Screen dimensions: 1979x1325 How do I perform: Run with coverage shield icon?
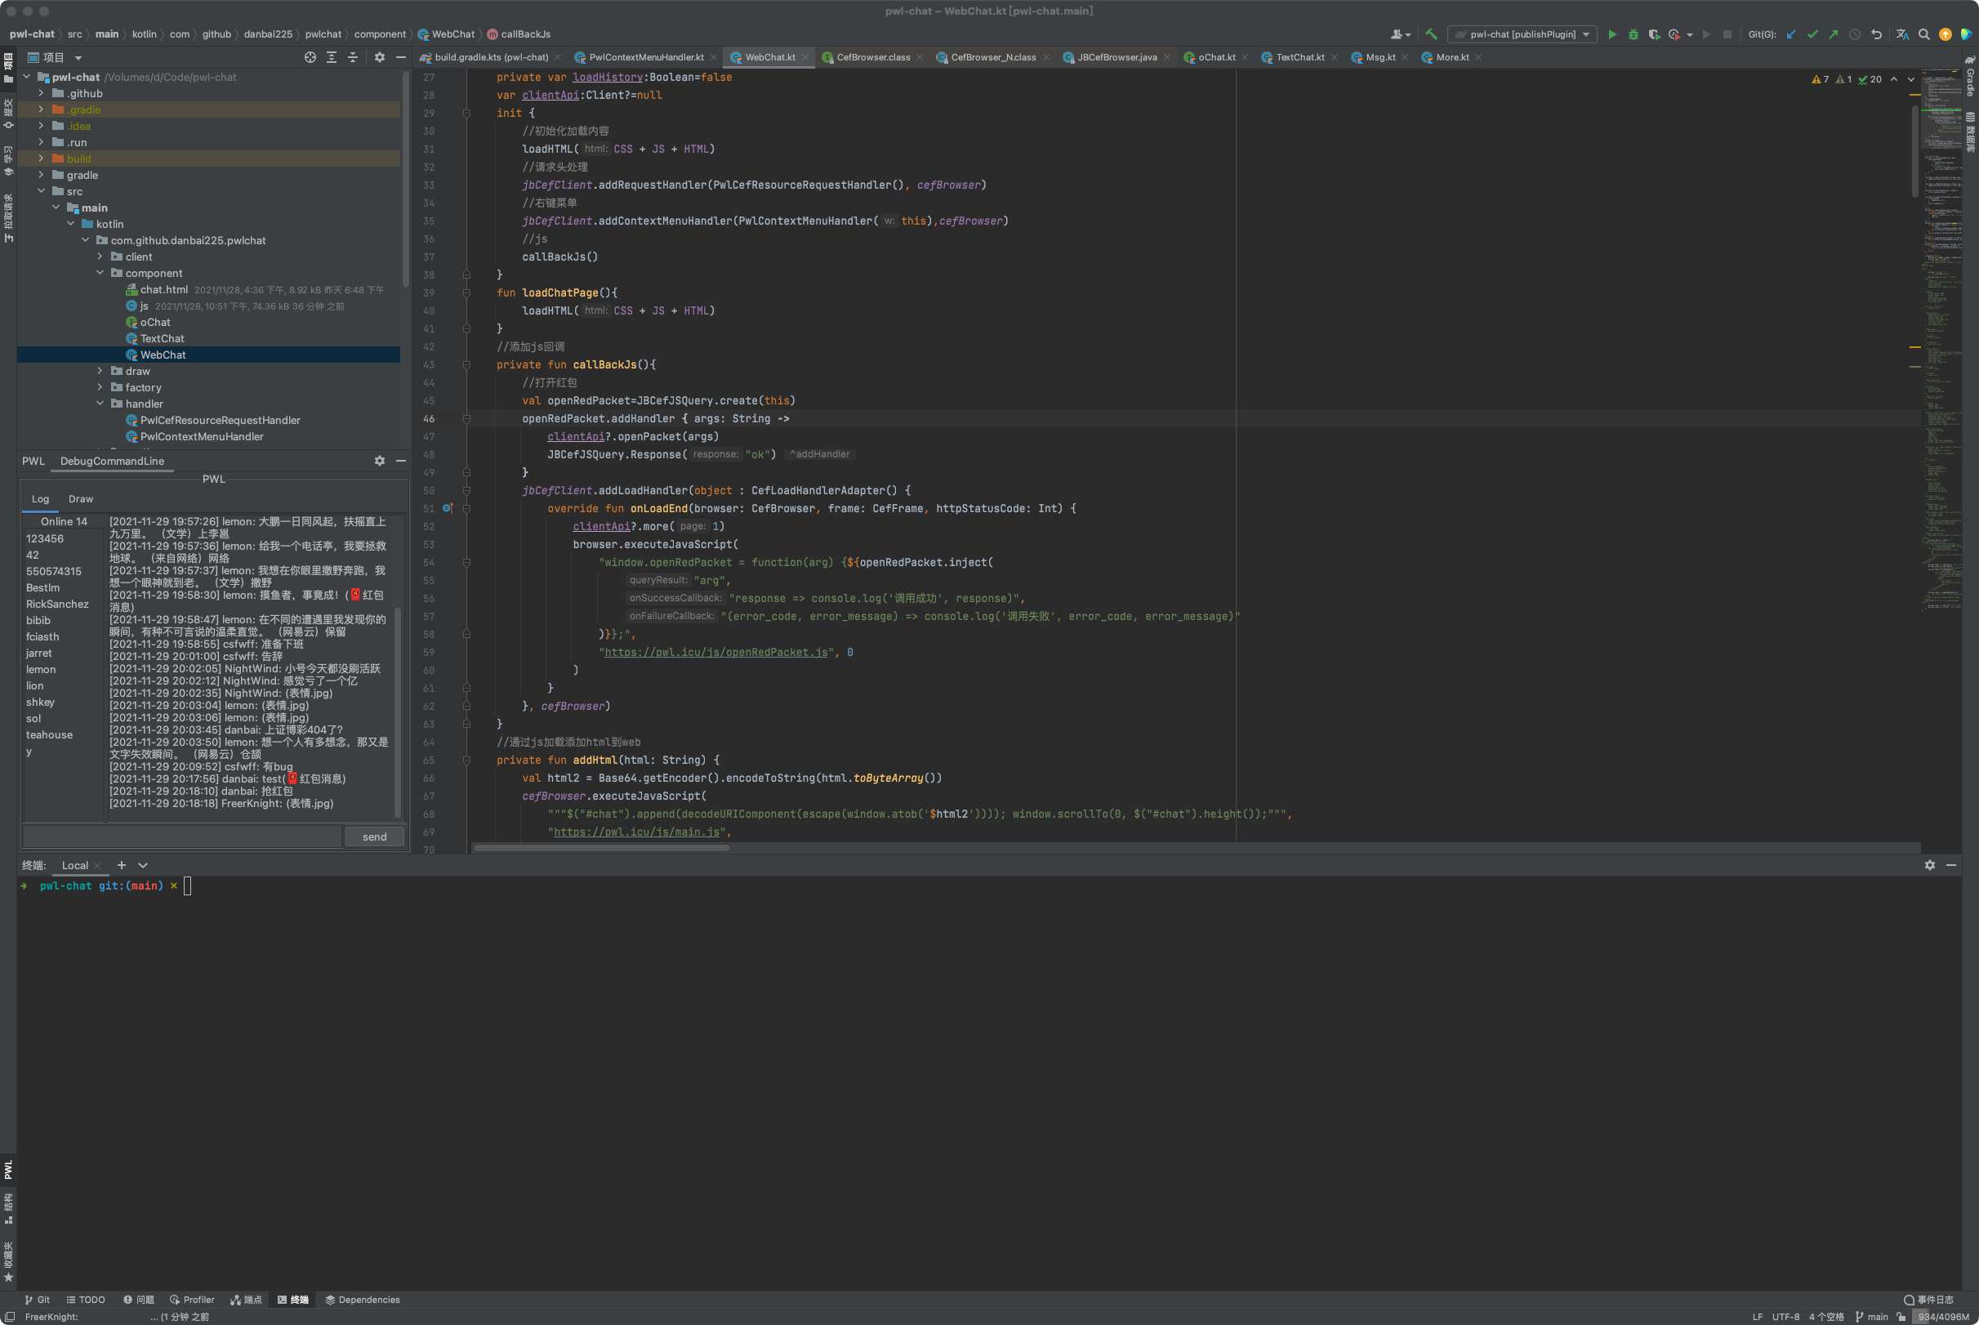(x=1653, y=34)
